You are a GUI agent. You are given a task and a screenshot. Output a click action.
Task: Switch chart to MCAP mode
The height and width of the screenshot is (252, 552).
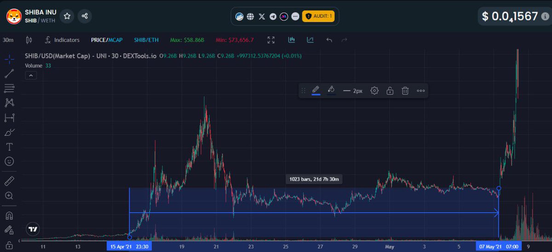115,40
